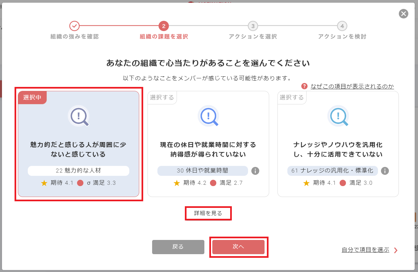
Task: Deselect the 選択中 label on the first card
Action: [x=32, y=97]
